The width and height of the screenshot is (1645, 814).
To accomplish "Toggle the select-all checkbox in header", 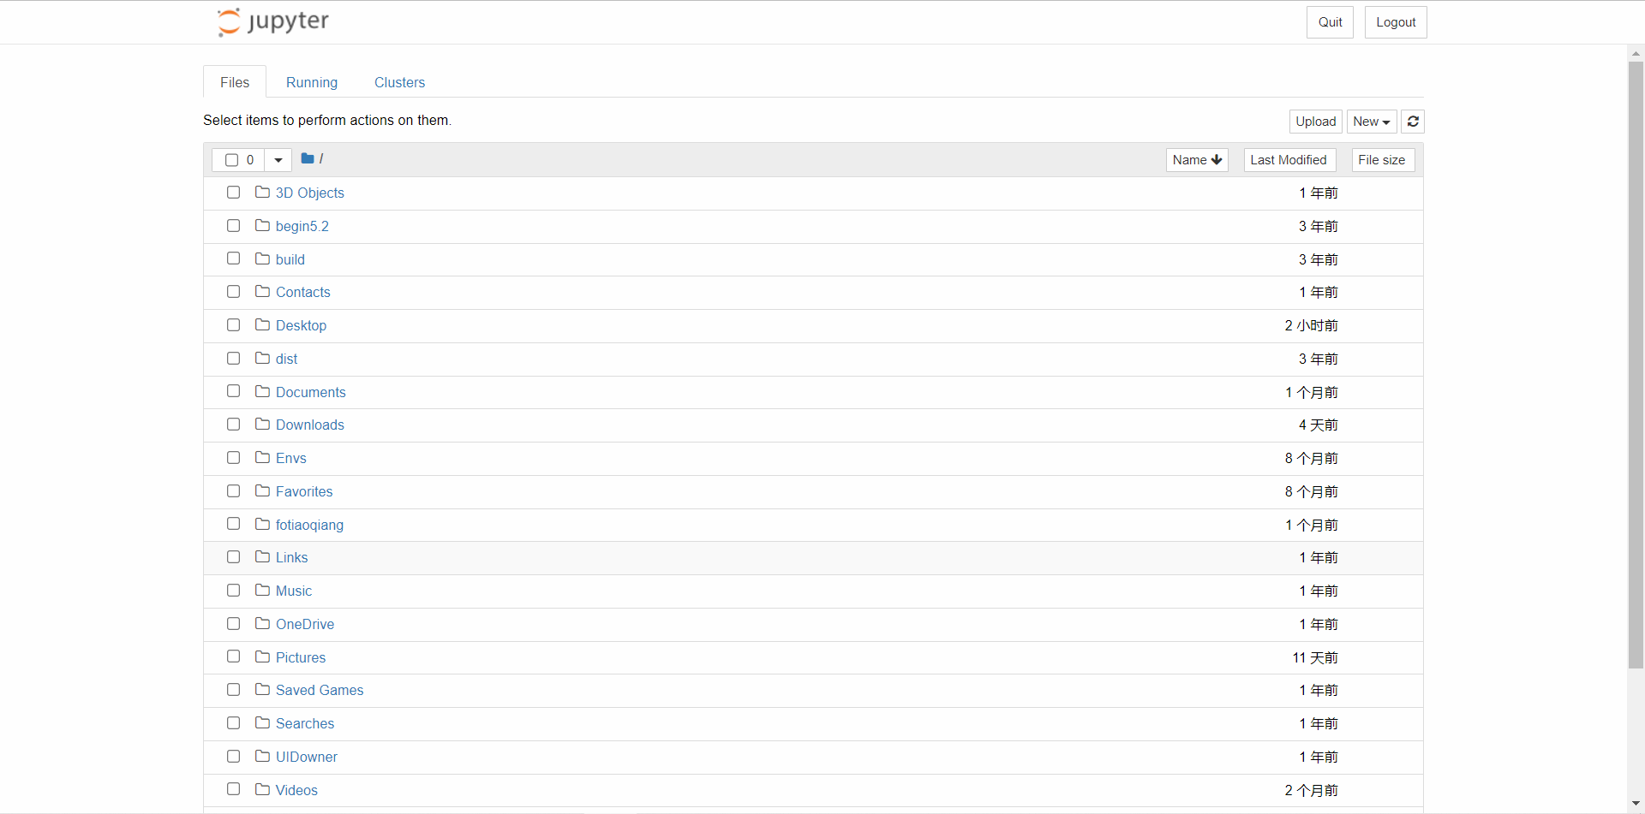I will [231, 160].
